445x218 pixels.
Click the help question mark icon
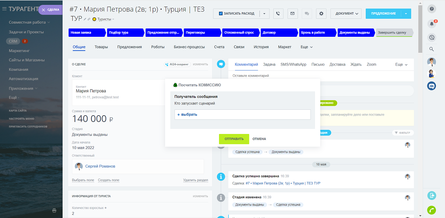click(432, 9)
